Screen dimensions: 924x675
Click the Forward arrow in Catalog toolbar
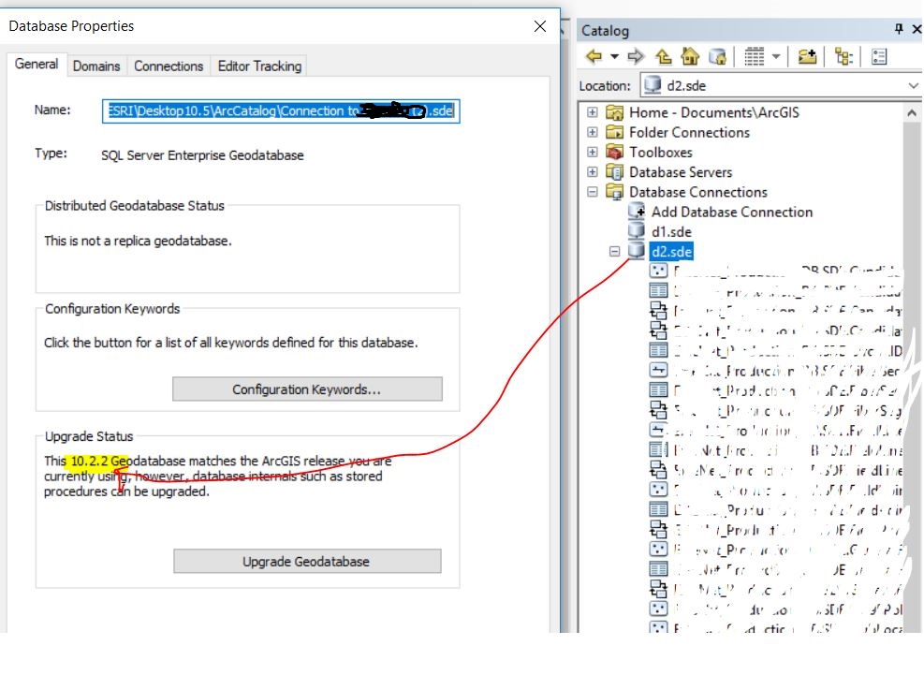click(636, 56)
